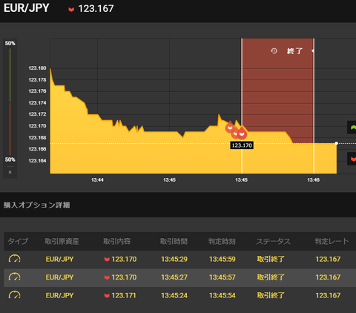
Task: Click the green portion of sentiment bar
Action: [10, 75]
